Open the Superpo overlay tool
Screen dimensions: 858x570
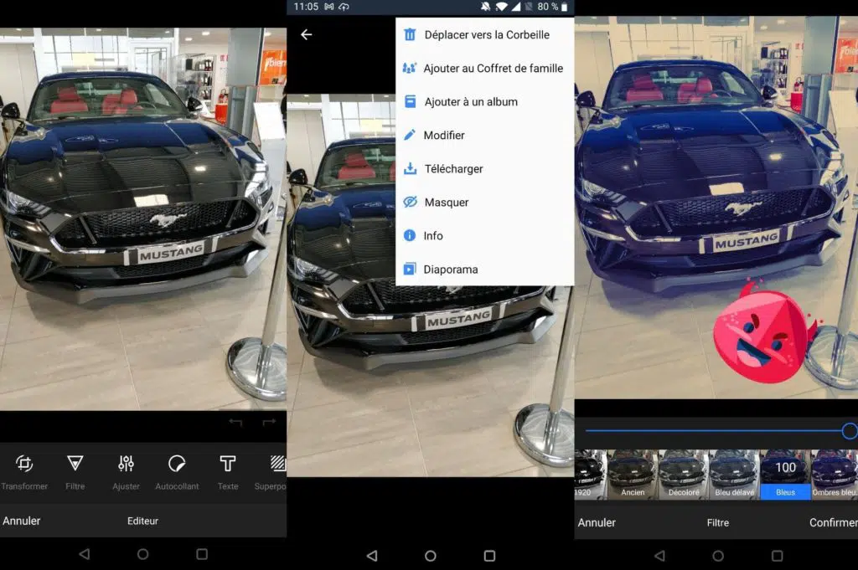271,472
